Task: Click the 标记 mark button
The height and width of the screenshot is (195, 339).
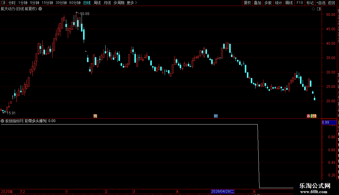Action: click(x=310, y=3)
